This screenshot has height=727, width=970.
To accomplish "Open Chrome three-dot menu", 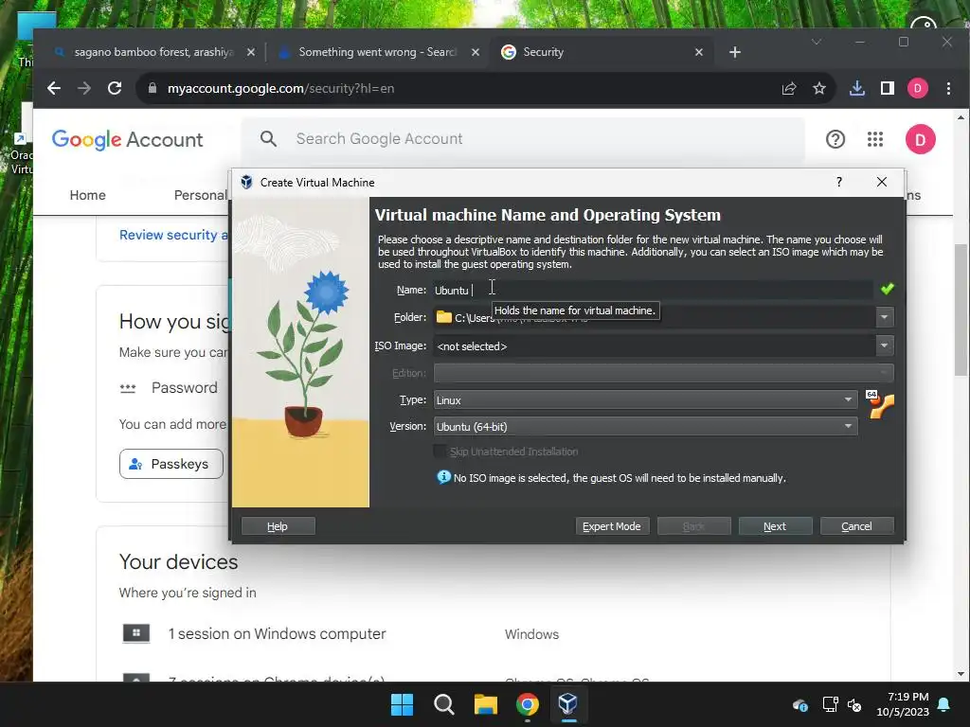I will click(x=948, y=88).
